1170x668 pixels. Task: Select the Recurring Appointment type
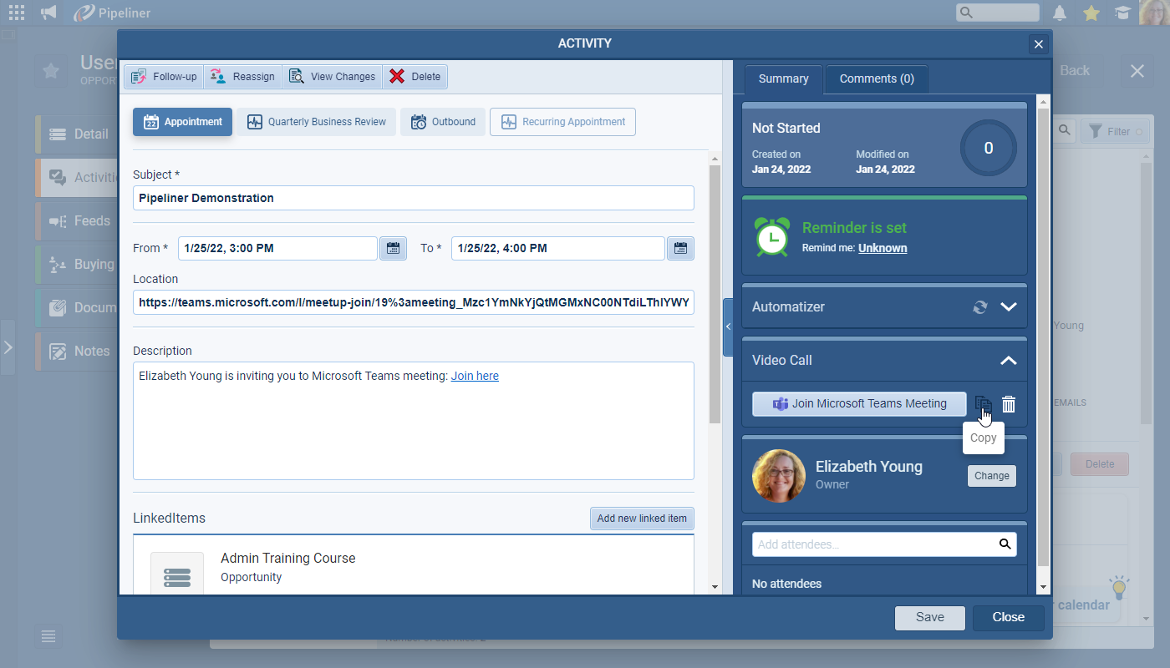tap(562, 122)
